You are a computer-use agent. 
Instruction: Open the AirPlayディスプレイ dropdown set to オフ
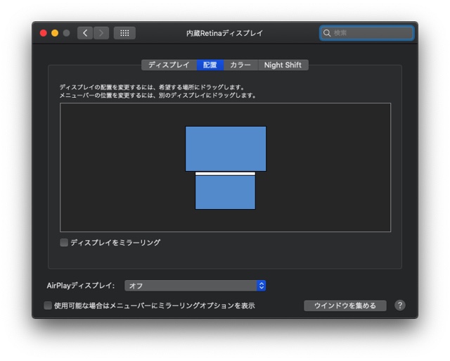click(x=195, y=286)
